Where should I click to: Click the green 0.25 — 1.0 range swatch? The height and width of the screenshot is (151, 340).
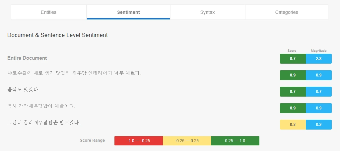235,141
